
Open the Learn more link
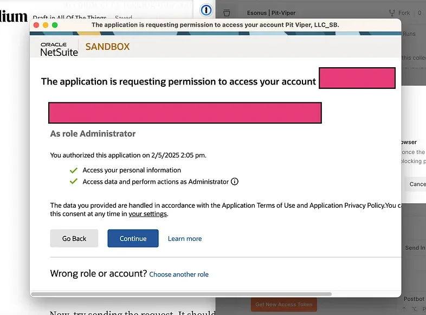(184, 239)
